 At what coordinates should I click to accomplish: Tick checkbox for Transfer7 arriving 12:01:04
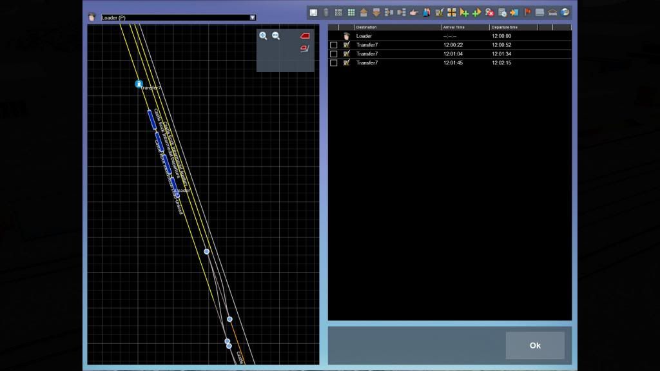click(x=333, y=54)
